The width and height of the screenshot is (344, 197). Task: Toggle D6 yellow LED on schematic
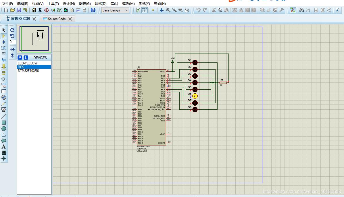[x=195, y=96]
